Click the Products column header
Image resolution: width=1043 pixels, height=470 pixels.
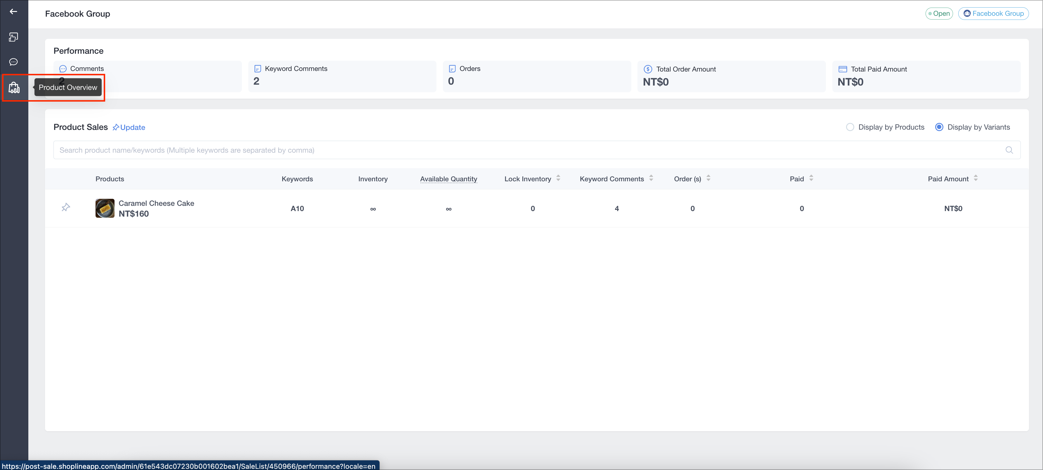110,179
